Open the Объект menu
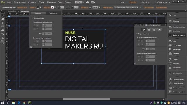Image resolution: width=187 pixels, height=105 pixels. pyautogui.click(x=41, y=2)
